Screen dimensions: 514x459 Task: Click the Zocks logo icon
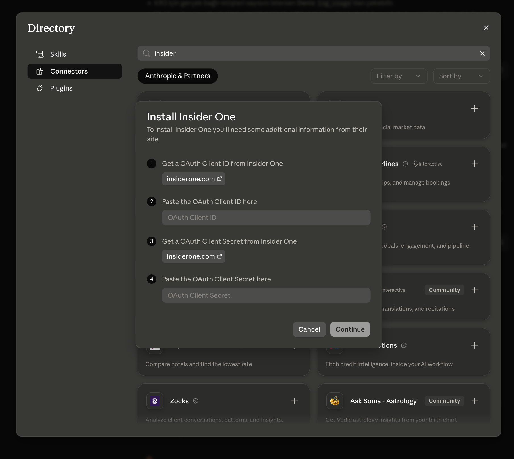click(155, 401)
